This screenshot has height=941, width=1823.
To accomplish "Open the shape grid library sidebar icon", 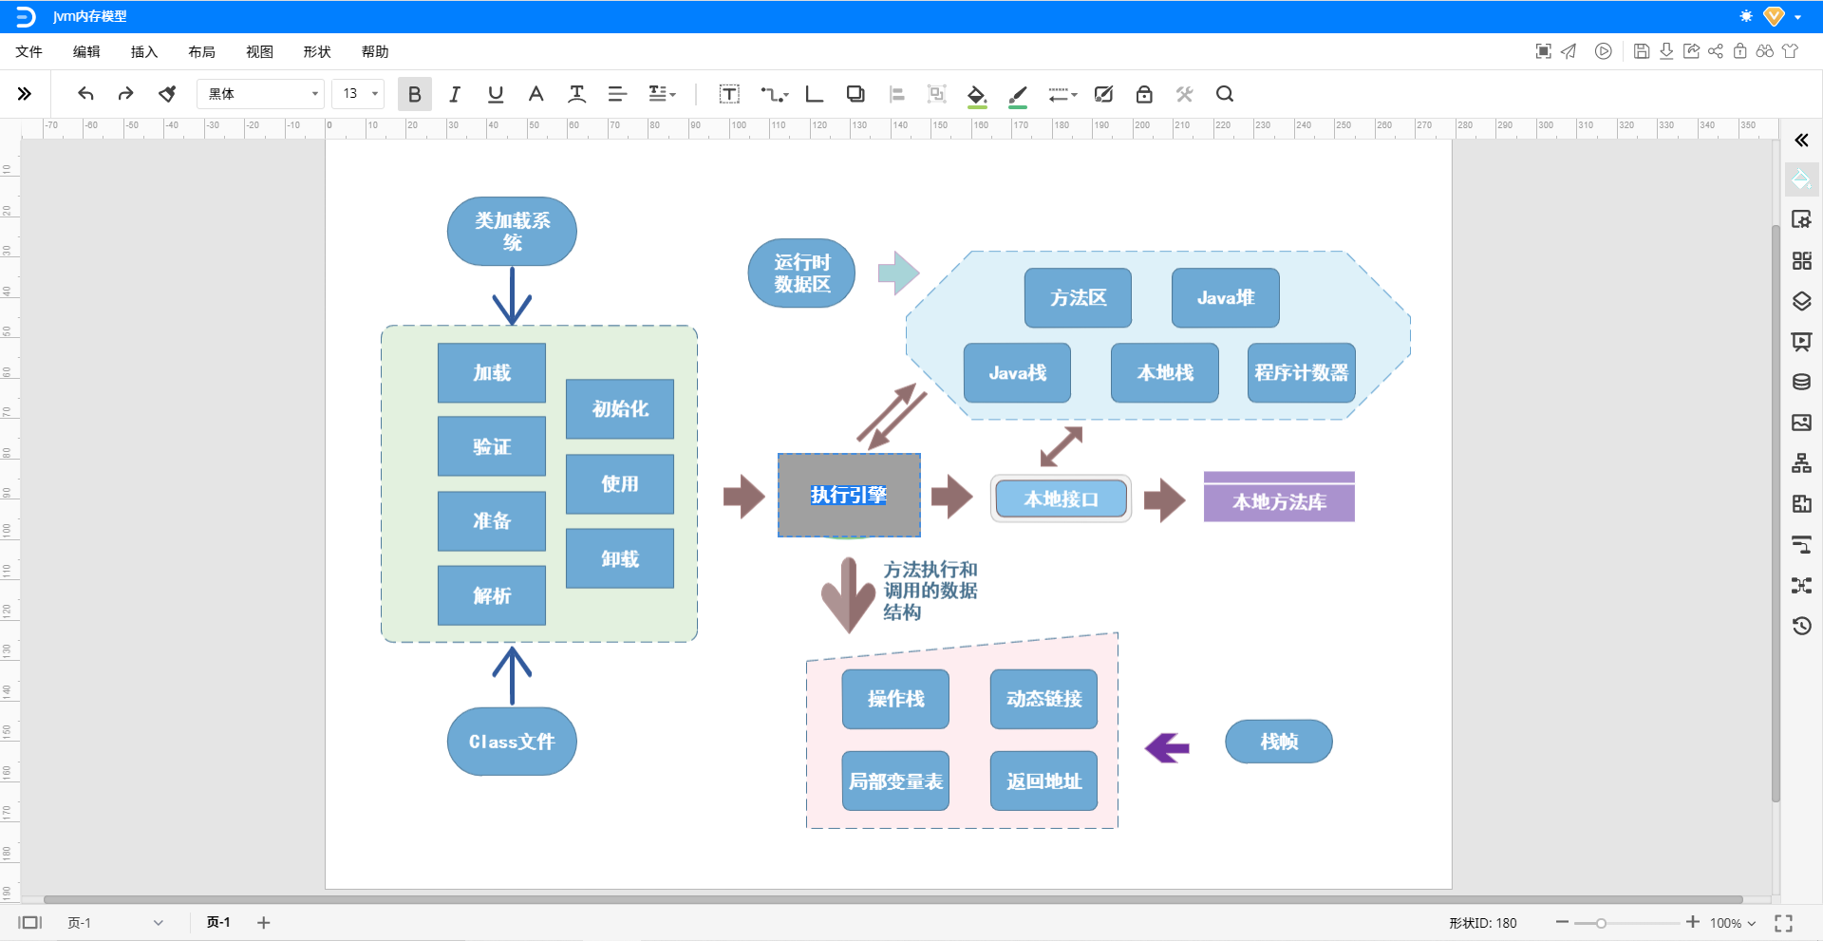I will tap(1801, 261).
